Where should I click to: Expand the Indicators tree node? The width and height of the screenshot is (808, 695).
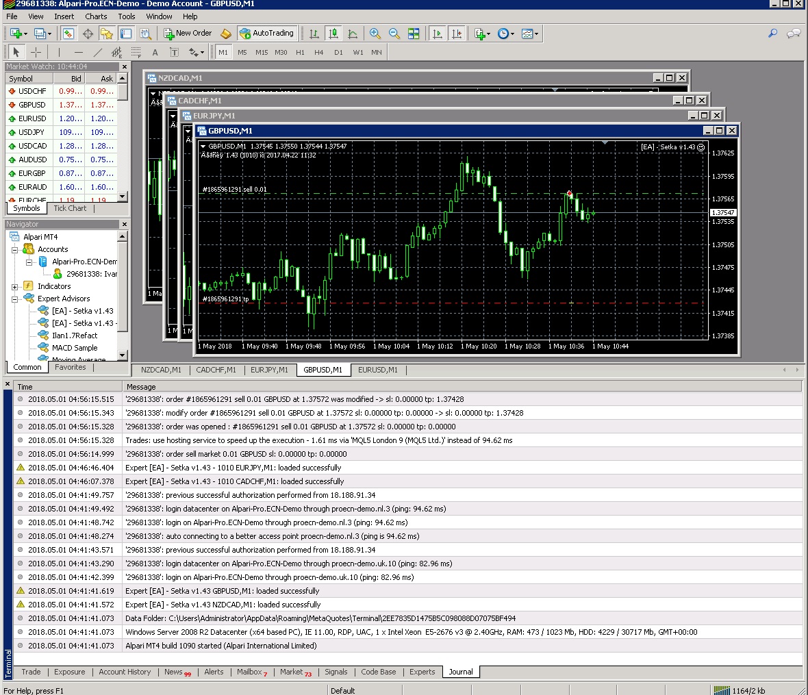coord(15,286)
